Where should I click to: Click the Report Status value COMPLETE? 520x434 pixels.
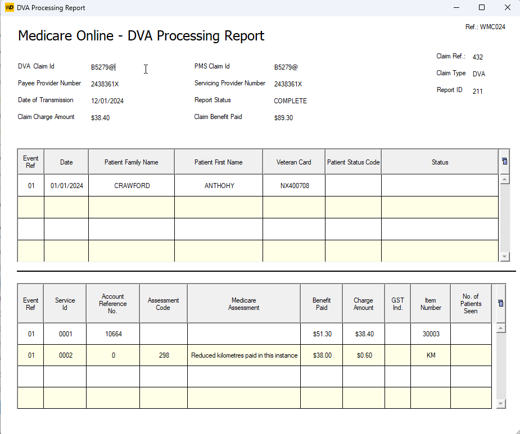coord(290,101)
